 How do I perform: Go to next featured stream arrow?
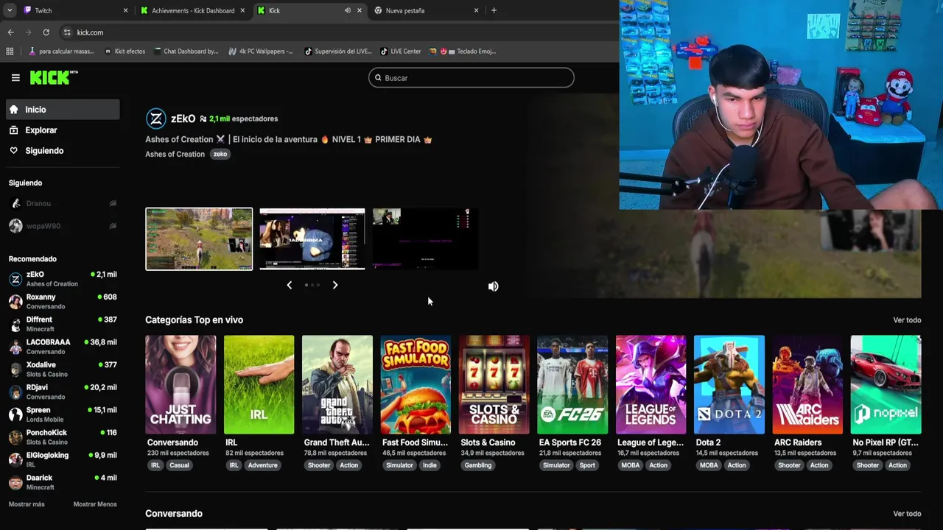[335, 285]
